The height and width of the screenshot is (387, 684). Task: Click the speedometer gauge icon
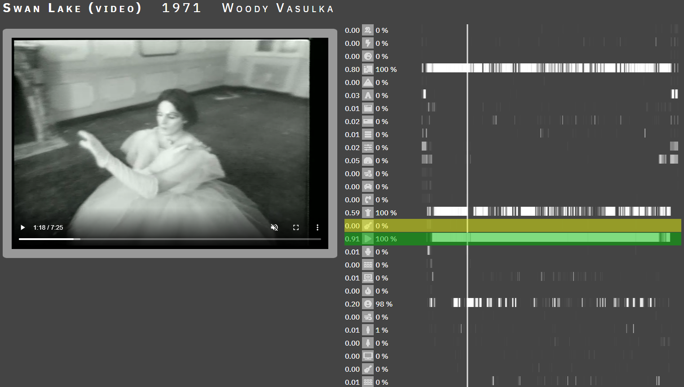[368, 160]
